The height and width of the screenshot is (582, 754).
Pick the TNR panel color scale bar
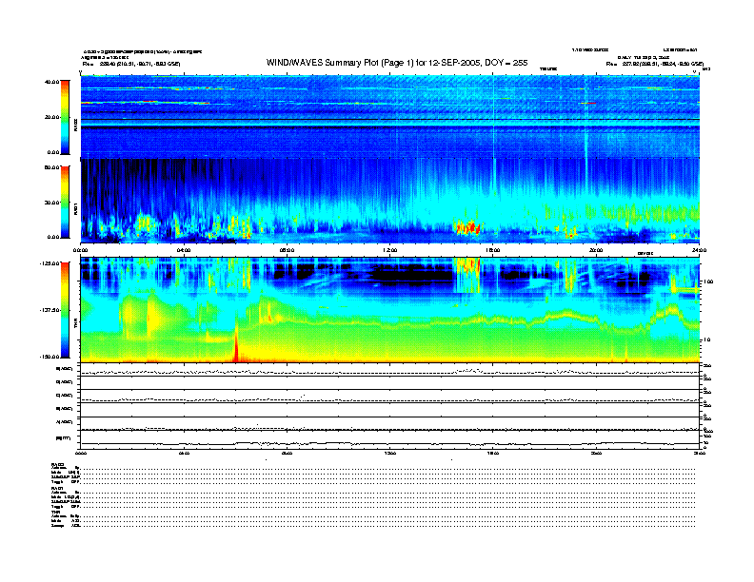[x=65, y=310]
